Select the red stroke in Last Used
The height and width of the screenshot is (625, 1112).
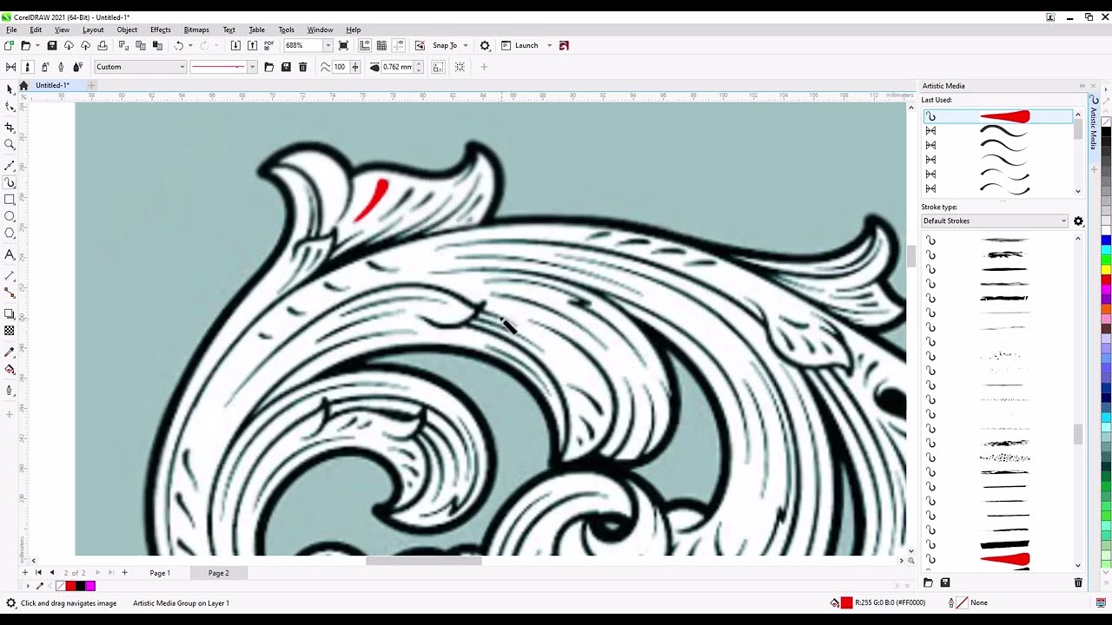click(x=997, y=116)
